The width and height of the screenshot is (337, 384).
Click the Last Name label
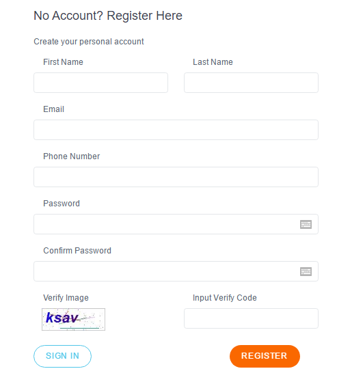(x=213, y=62)
